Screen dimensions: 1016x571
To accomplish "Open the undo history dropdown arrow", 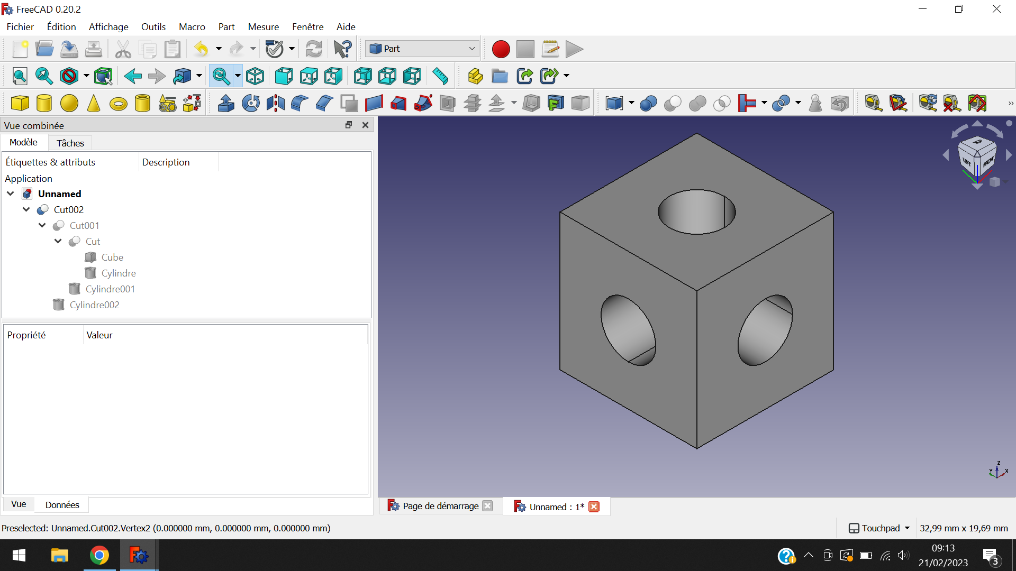I will click(x=219, y=49).
